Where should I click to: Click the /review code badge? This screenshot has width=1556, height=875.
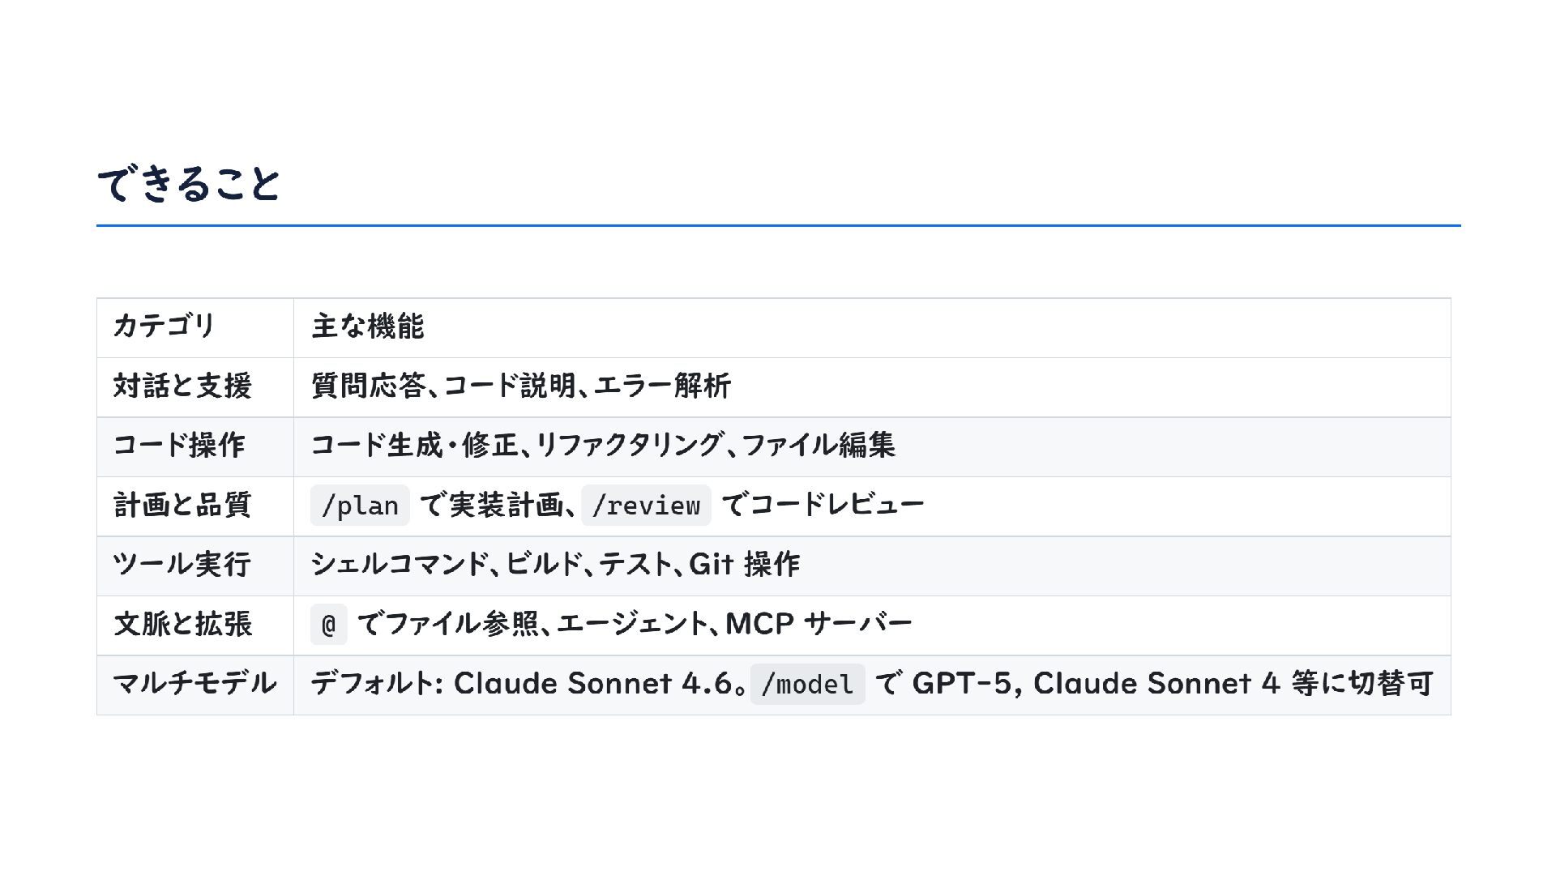tap(646, 506)
